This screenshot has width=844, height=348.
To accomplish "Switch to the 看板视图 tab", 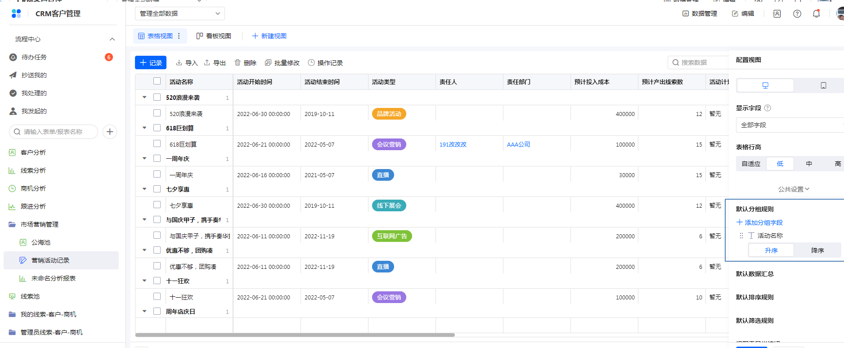I will click(214, 36).
